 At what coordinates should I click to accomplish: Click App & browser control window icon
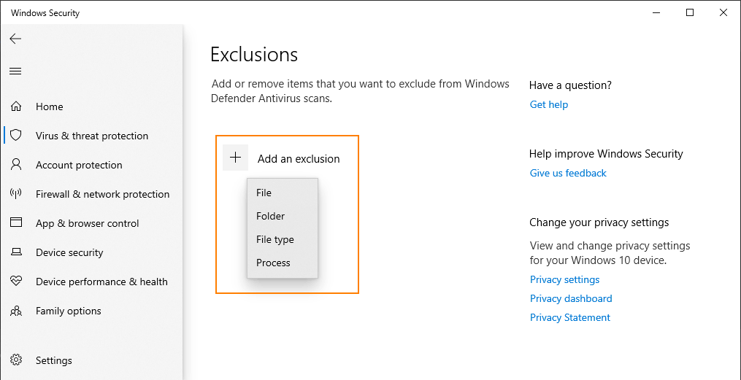[x=16, y=223]
